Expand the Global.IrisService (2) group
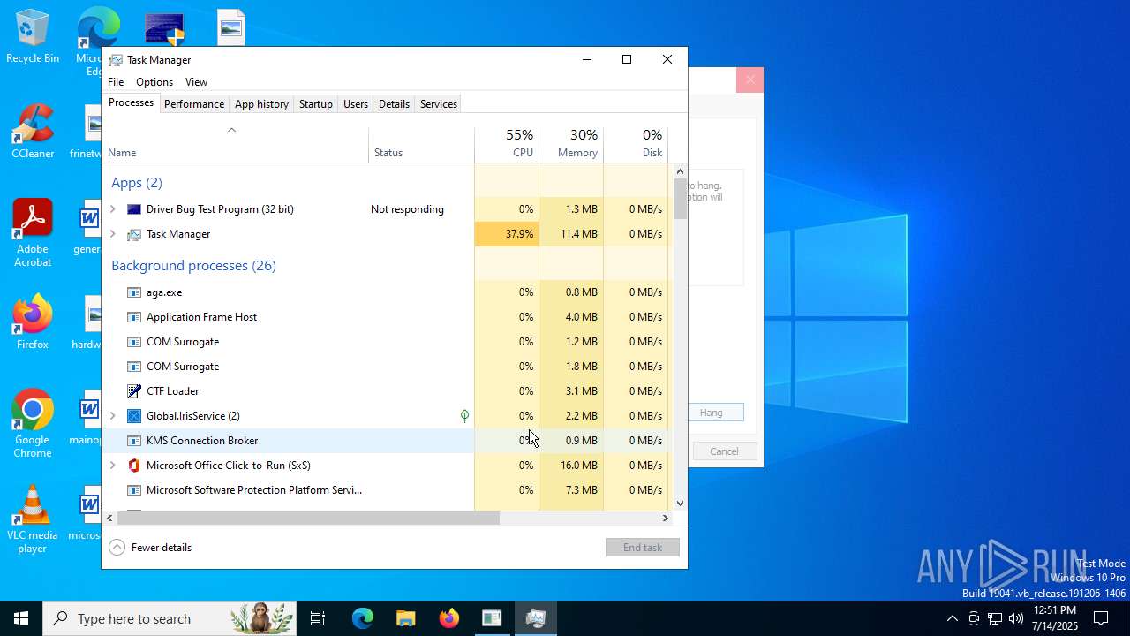Screen dimensions: 1130x636 coord(112,416)
